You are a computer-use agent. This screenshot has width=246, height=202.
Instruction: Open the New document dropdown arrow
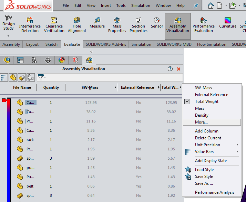coord(226,5)
